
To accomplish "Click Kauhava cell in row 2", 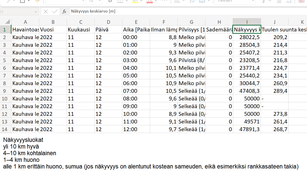I will tap(25, 37).
